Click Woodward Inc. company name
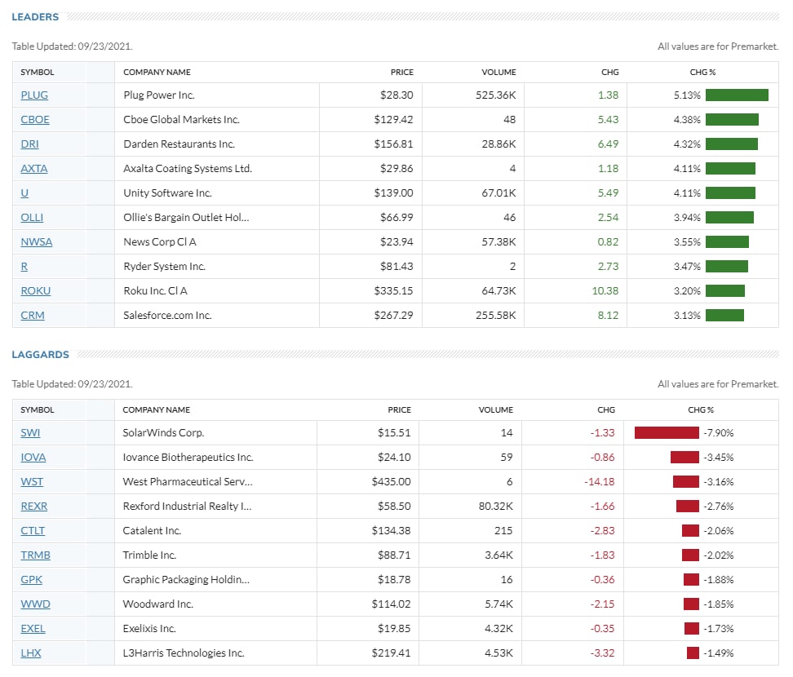 (157, 604)
